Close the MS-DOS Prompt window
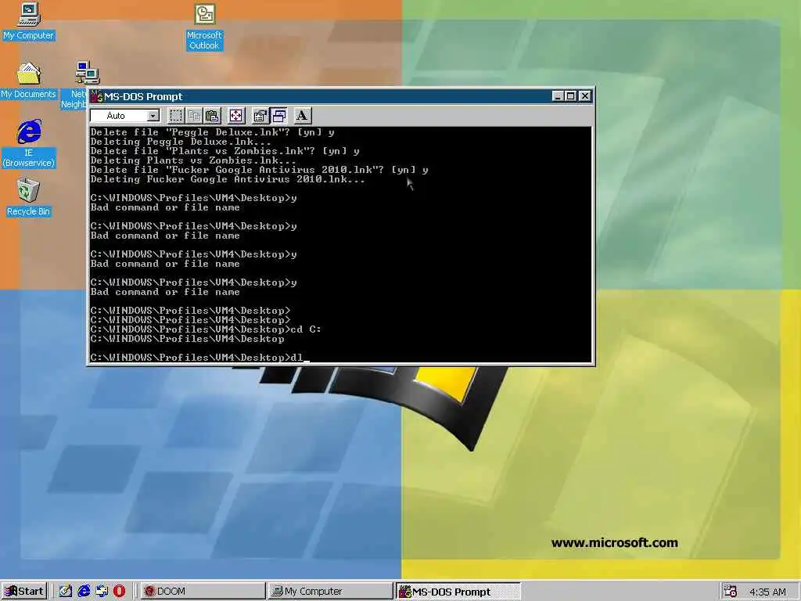Screen dimensions: 801x601 click(585, 96)
